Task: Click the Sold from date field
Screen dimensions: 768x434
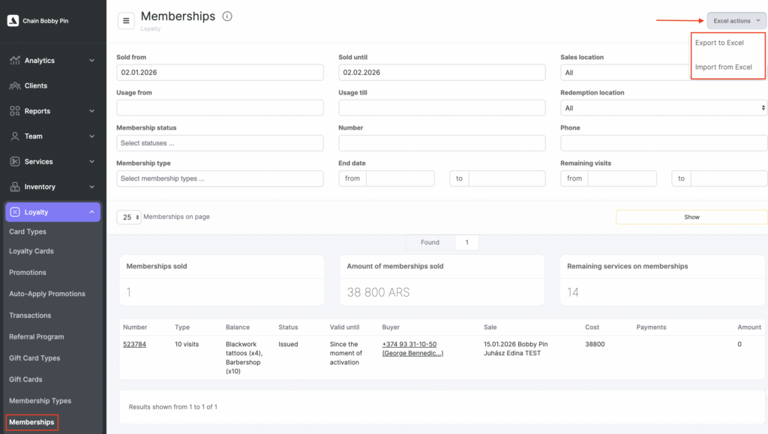Action: [220, 73]
